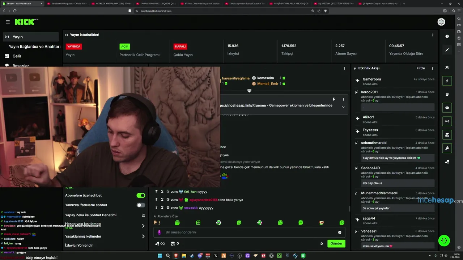Use the chat scrollbar thumb
This screenshot has height=260, width=463.
point(349,209)
